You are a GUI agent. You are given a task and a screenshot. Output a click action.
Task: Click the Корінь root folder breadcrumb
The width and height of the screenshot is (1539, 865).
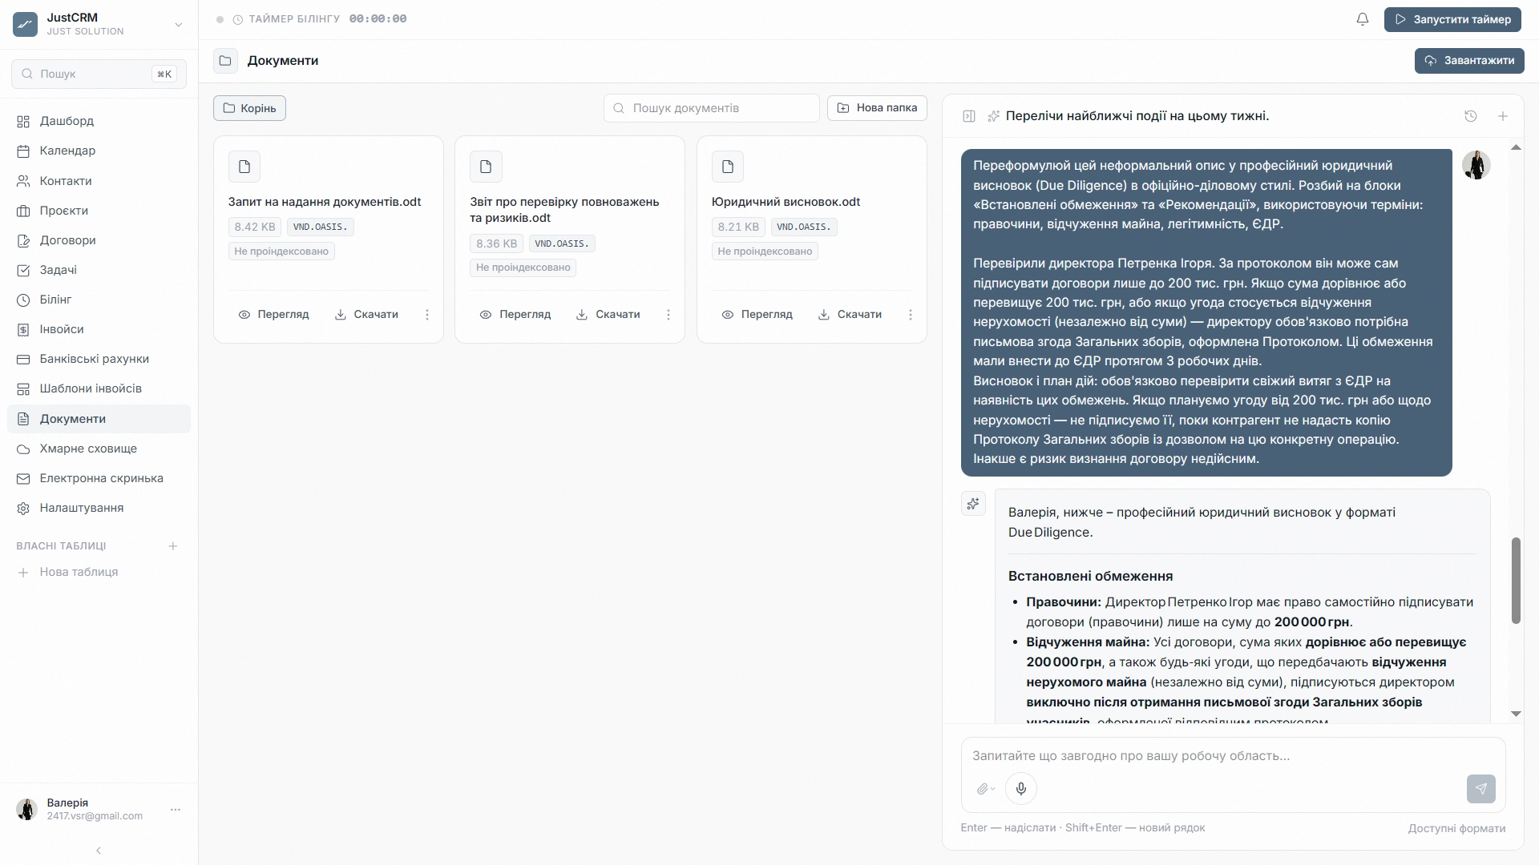click(249, 108)
